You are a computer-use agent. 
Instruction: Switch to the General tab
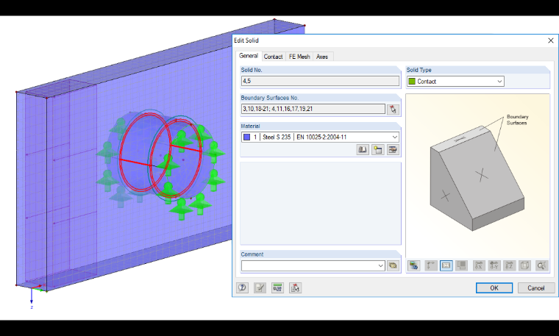click(249, 56)
